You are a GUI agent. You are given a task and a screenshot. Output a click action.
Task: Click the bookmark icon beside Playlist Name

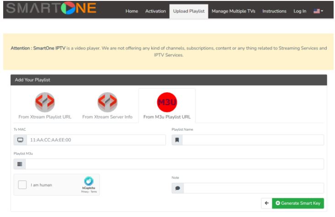177,140
